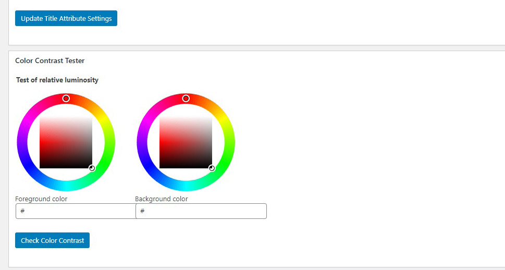Click Update Title Attribute Settings button
Screen dimensions: 505x270
66,18
